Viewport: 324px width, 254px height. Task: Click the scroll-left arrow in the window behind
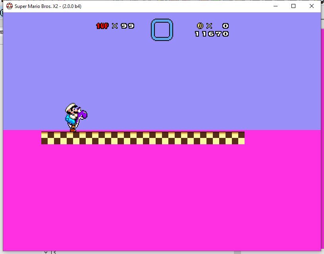pyautogui.click(x=55, y=252)
